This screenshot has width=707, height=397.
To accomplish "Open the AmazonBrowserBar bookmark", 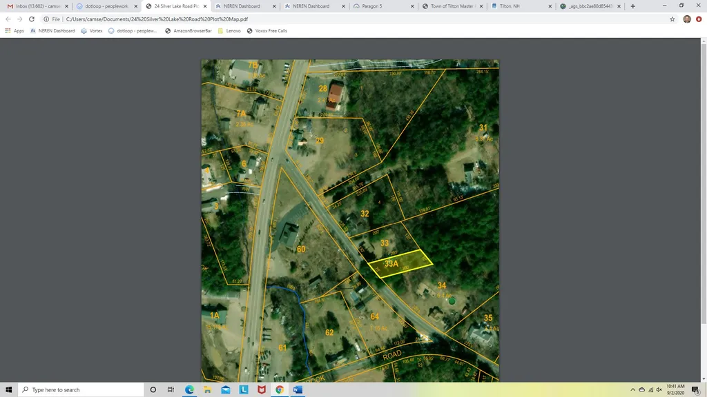I will tap(188, 31).
